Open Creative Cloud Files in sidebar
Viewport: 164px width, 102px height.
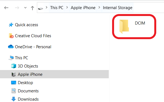(x=33, y=36)
